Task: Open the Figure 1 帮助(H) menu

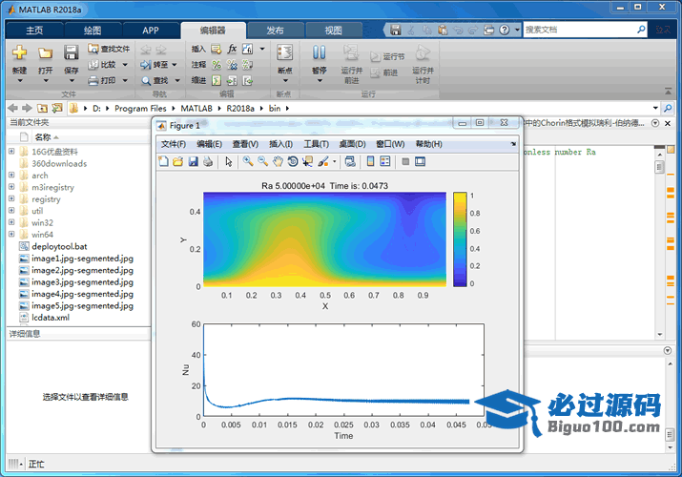Action: click(429, 144)
